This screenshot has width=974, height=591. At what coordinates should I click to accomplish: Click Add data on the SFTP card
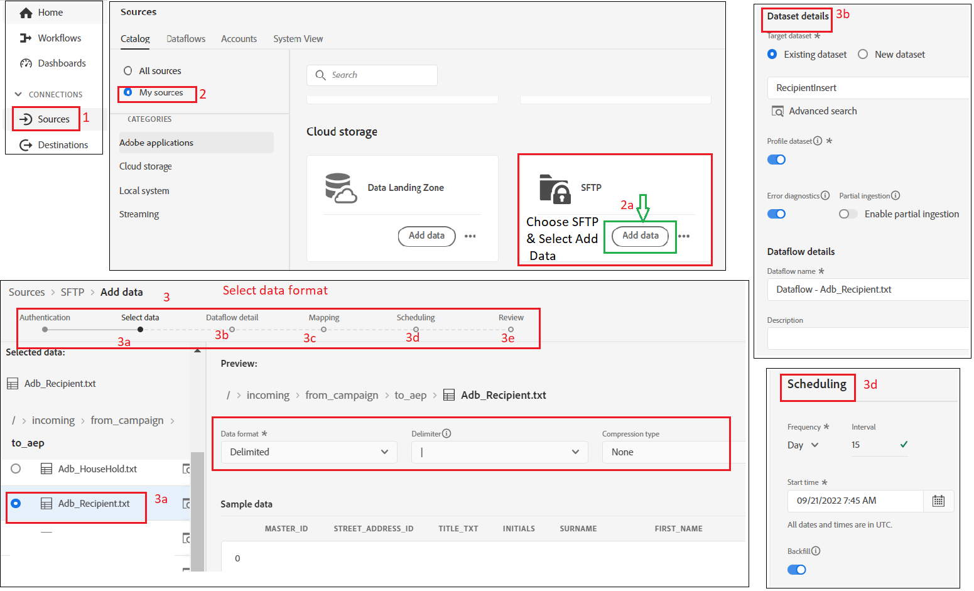(640, 236)
